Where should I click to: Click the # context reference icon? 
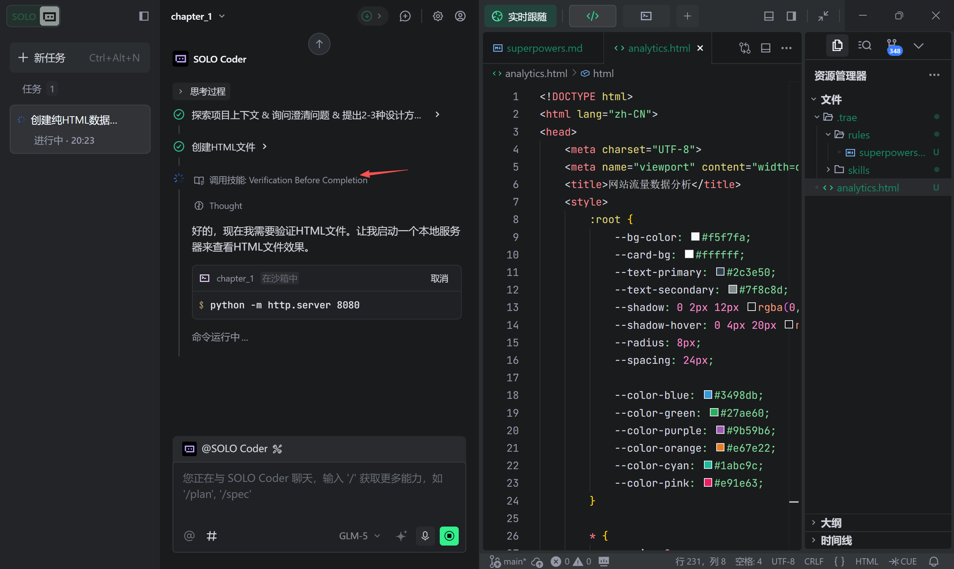211,535
